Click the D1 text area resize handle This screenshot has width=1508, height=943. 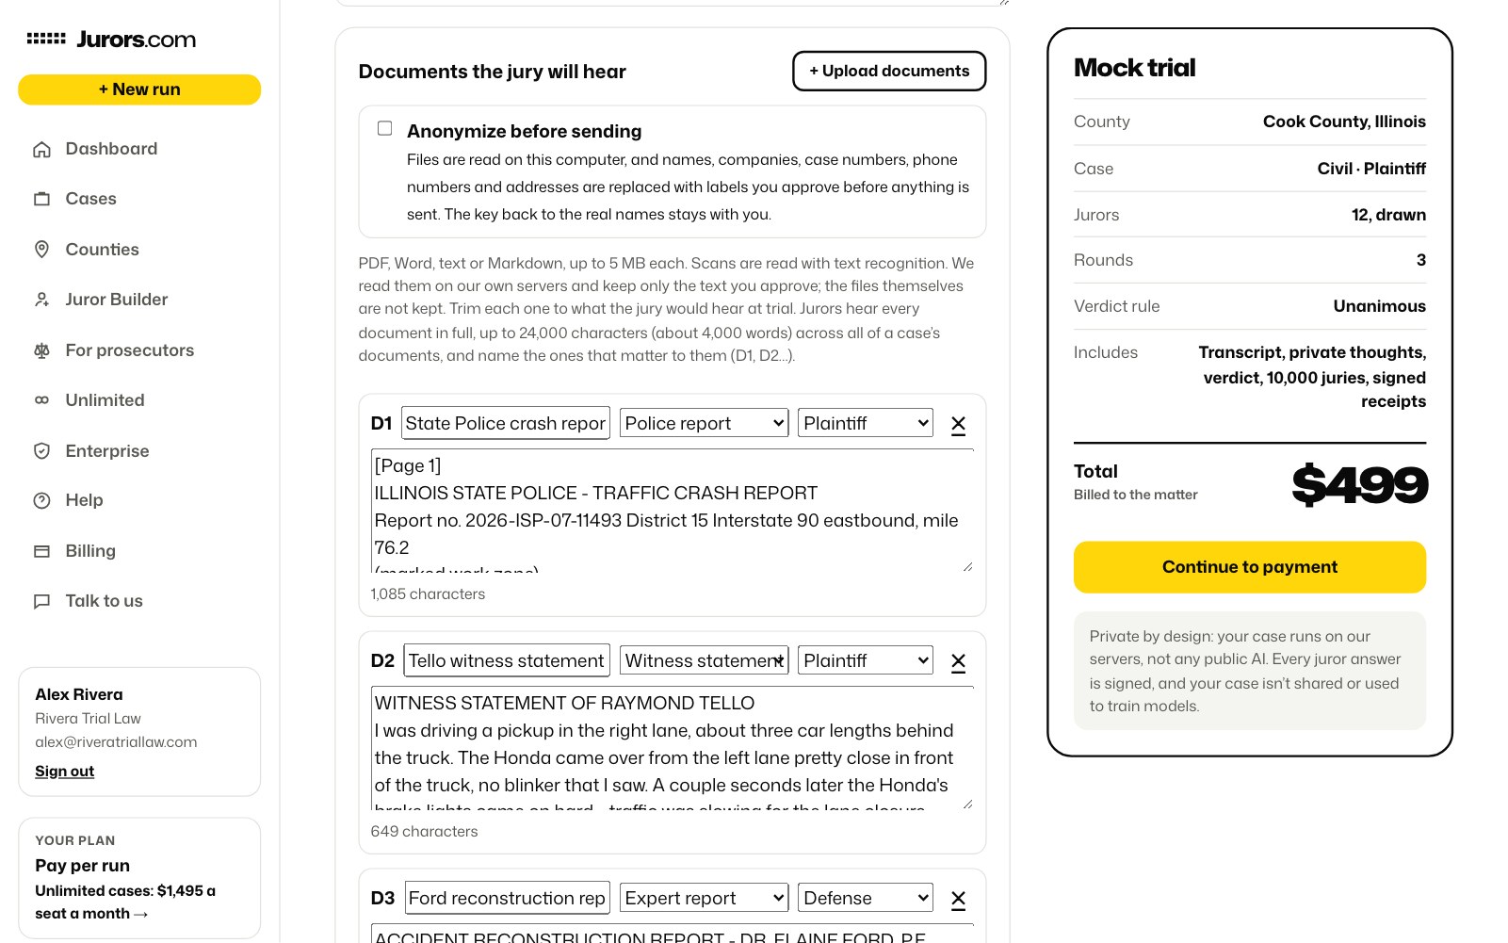[x=967, y=566]
